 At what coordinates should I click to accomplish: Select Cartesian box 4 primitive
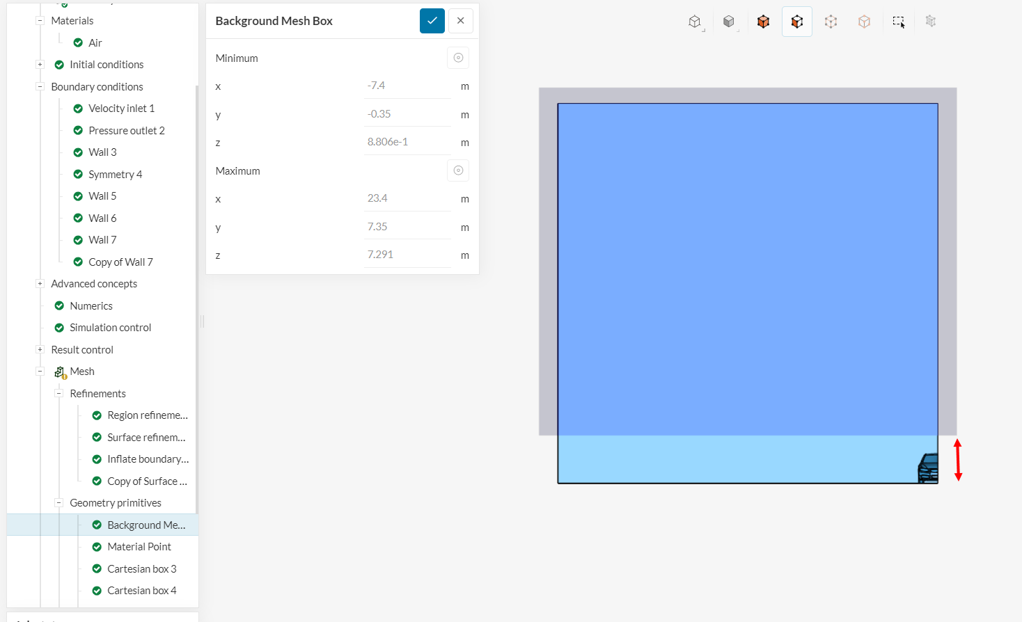[142, 591]
